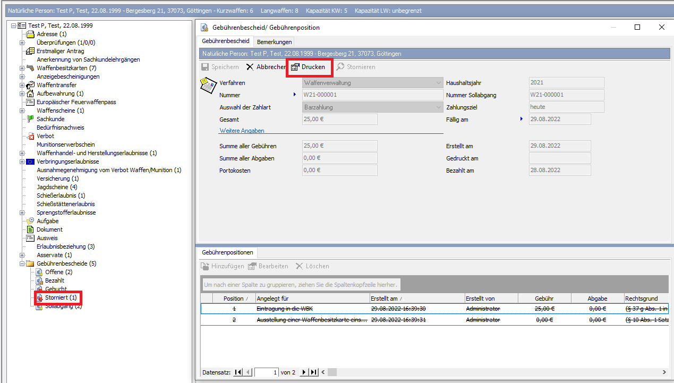Viewport: 674px width, 383px height.
Task: Expand the Überprüfungen tree node
Action: [22, 42]
